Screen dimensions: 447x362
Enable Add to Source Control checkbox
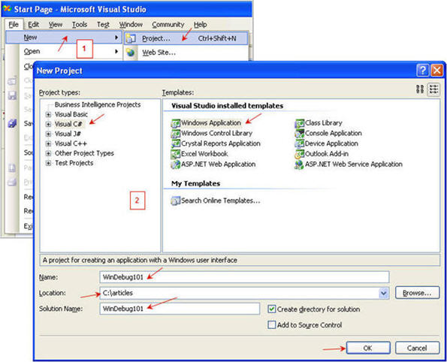coord(272,324)
